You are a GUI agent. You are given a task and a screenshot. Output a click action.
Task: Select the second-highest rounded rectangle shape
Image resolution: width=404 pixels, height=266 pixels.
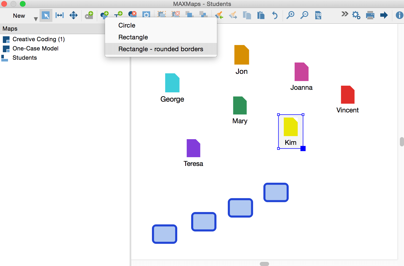(240, 208)
